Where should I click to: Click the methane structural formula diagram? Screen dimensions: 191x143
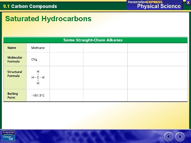pyautogui.click(x=38, y=77)
